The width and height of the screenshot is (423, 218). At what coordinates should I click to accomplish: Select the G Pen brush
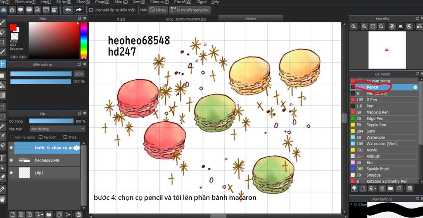click(x=384, y=100)
